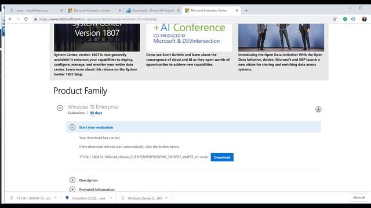Open the blue extension icon beside Grammarly

click(x=353, y=19)
